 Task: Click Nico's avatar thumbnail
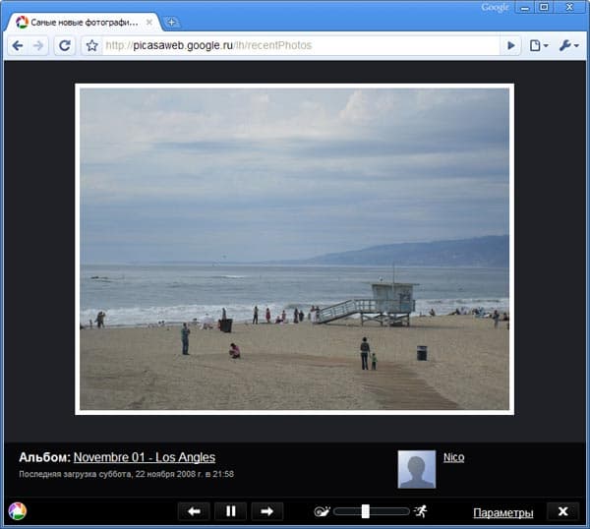click(417, 469)
